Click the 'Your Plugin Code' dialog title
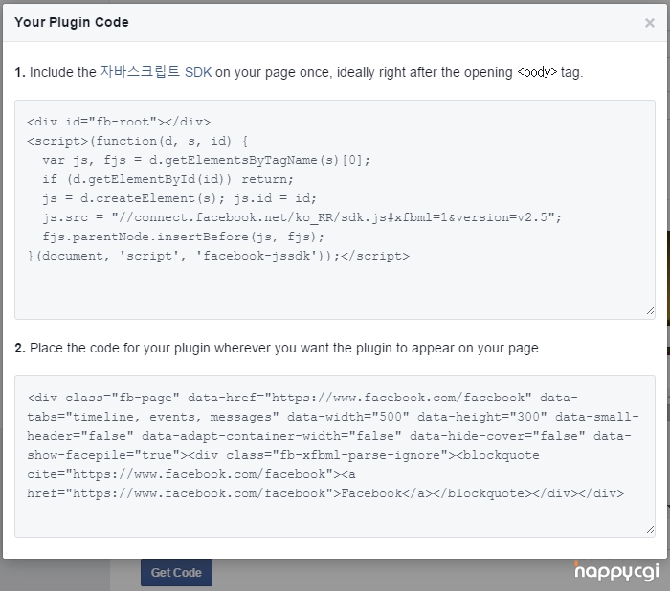670x591 pixels. pyautogui.click(x=72, y=22)
